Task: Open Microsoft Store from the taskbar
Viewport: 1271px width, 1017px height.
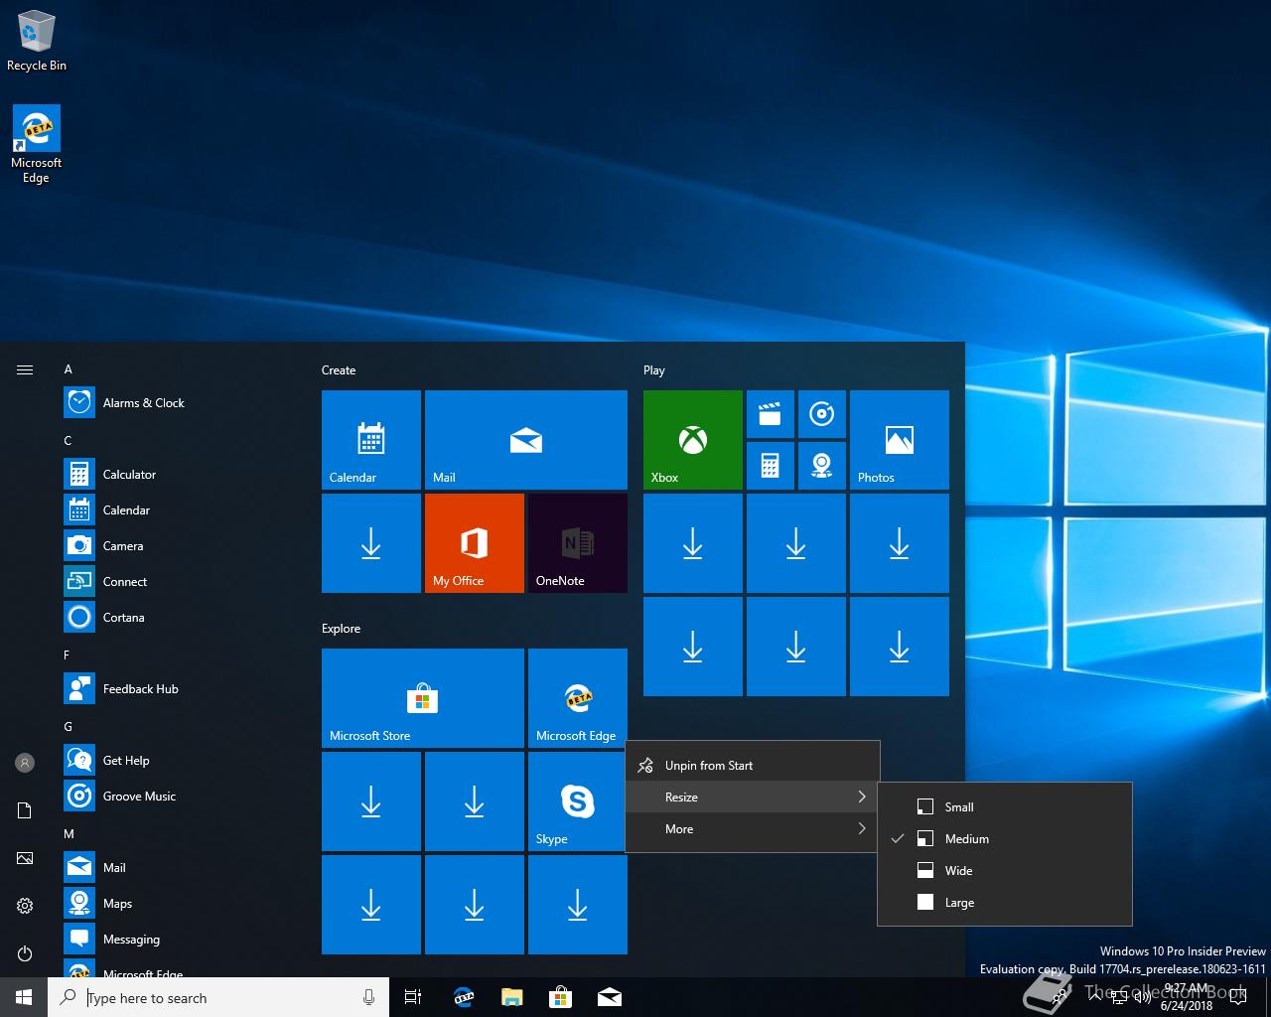Action: 560,997
